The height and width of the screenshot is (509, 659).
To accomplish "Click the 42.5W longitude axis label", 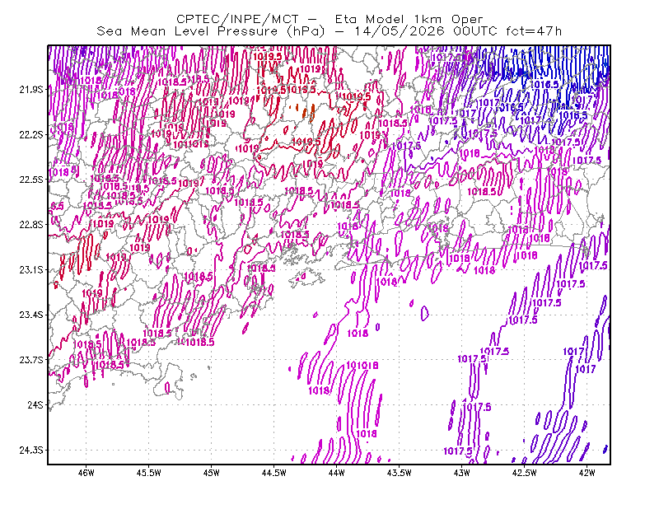I will tap(525, 473).
